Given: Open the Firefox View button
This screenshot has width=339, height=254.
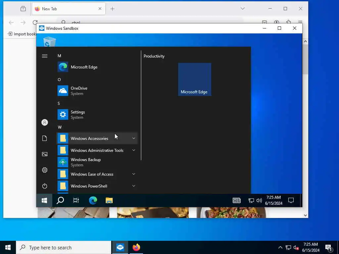Looking at the screenshot, I should [23, 9].
